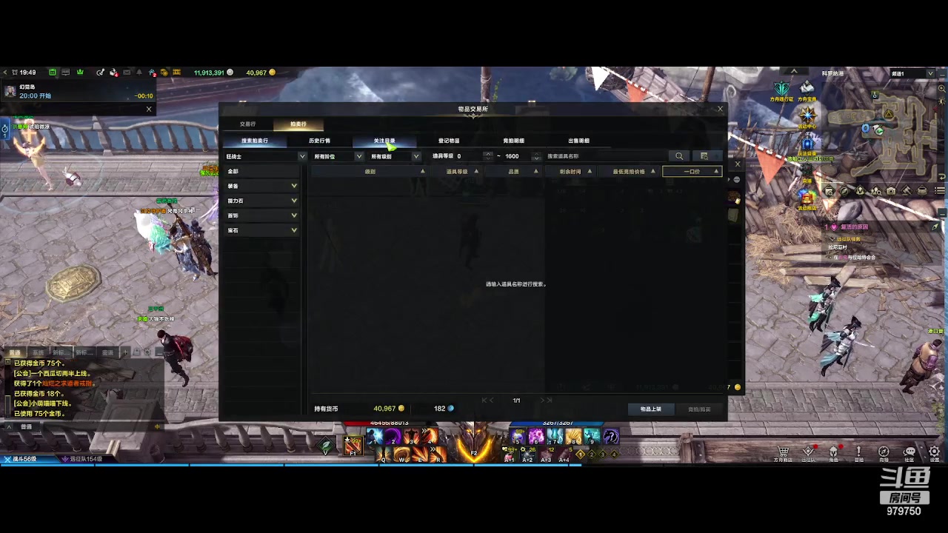
Task: Click the quest tracker compass icon
Action: coord(935,227)
